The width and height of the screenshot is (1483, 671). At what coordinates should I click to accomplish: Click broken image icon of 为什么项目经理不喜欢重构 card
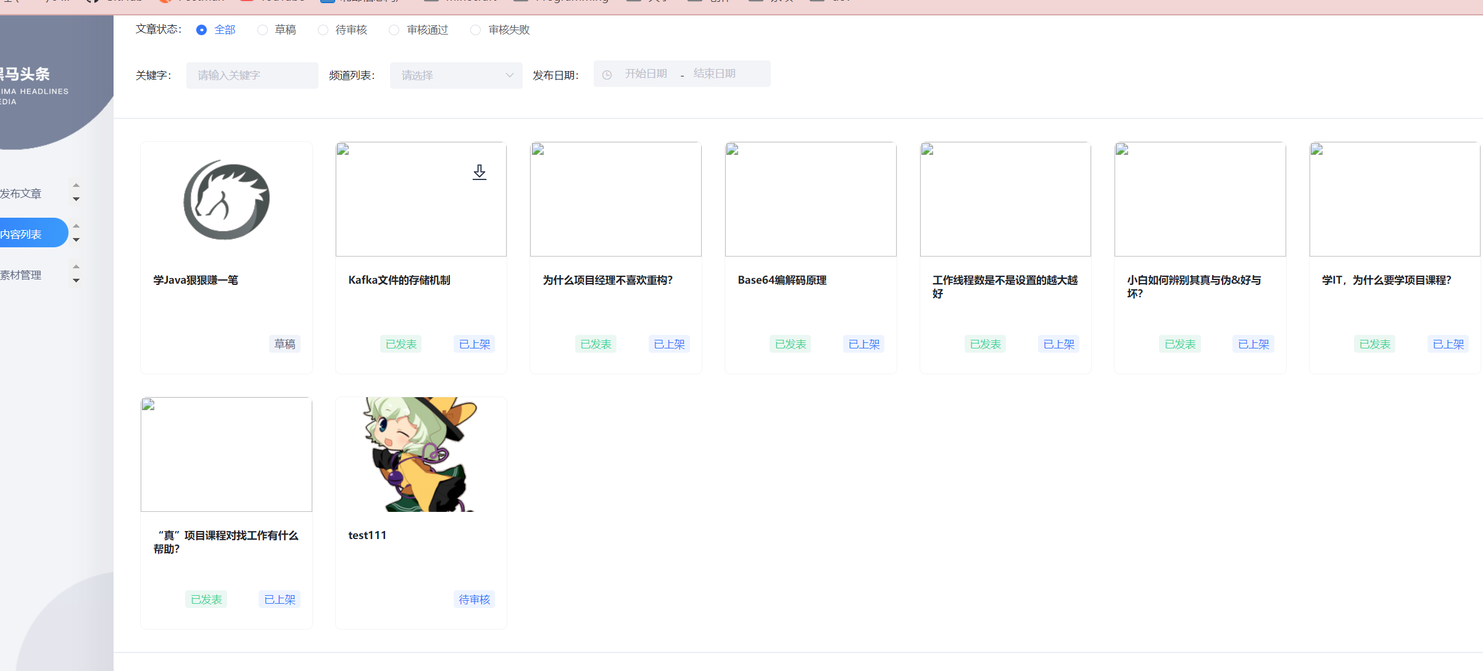coord(538,150)
